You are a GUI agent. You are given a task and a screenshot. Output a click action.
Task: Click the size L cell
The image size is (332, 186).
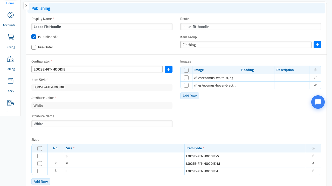click(x=124, y=171)
